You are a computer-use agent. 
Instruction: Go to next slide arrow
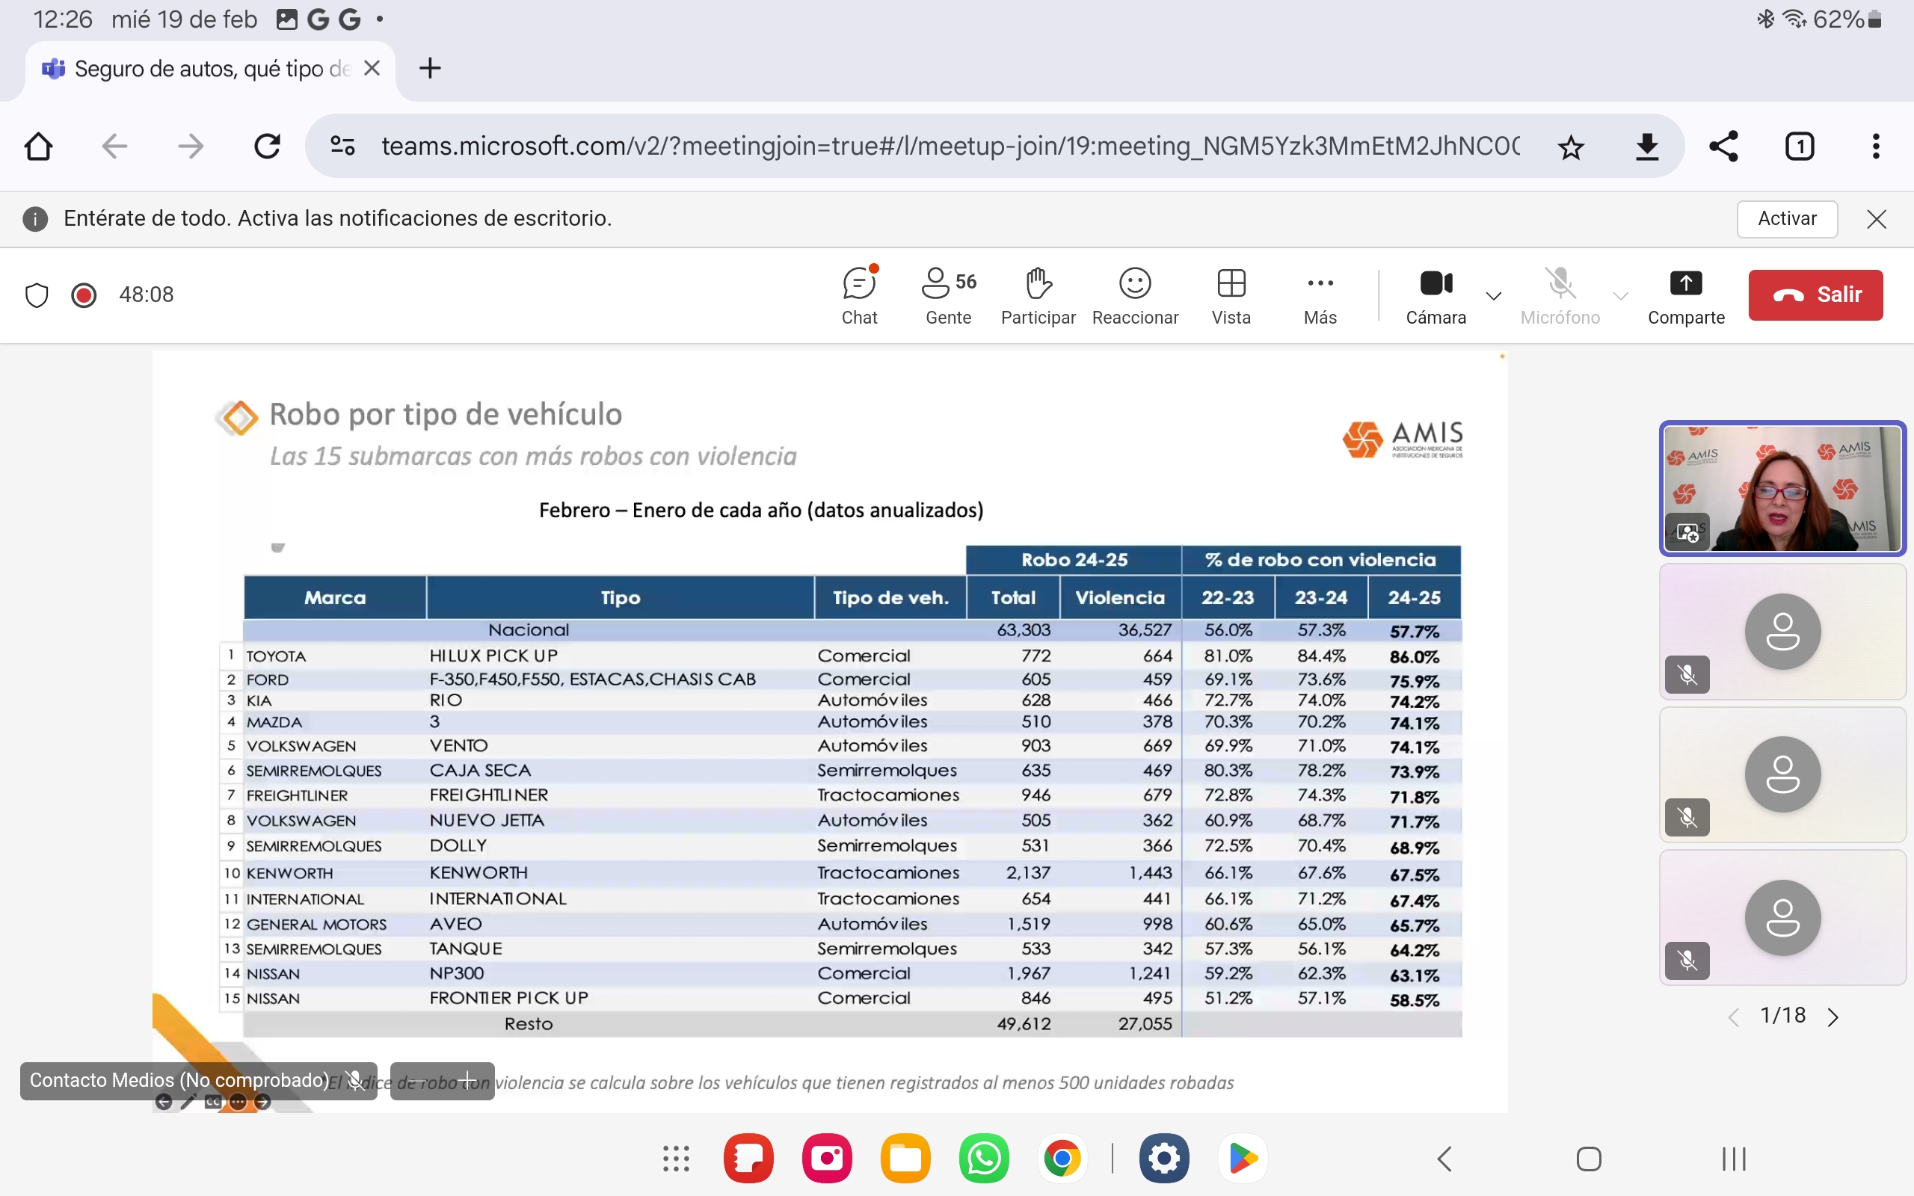click(x=263, y=1102)
